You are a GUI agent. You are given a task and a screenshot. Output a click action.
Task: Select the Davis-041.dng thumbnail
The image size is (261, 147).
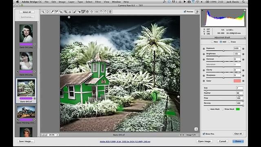[26, 33]
